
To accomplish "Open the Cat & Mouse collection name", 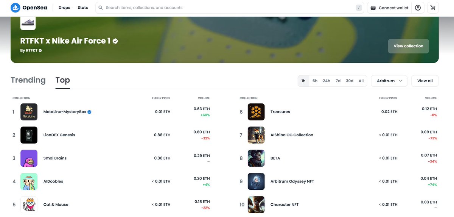I will (56, 205).
